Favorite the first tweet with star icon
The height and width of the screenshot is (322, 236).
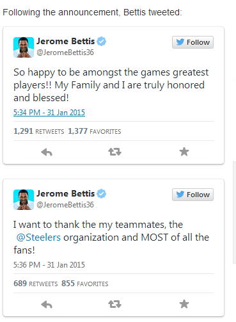point(184,152)
